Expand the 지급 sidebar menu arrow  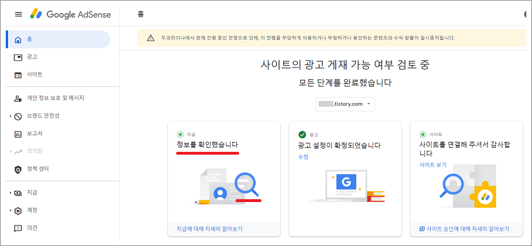point(10,193)
